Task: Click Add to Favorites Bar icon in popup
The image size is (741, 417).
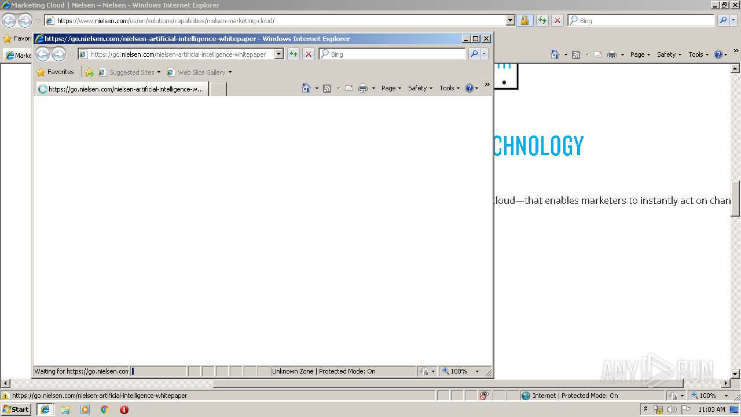Action: 89,72
